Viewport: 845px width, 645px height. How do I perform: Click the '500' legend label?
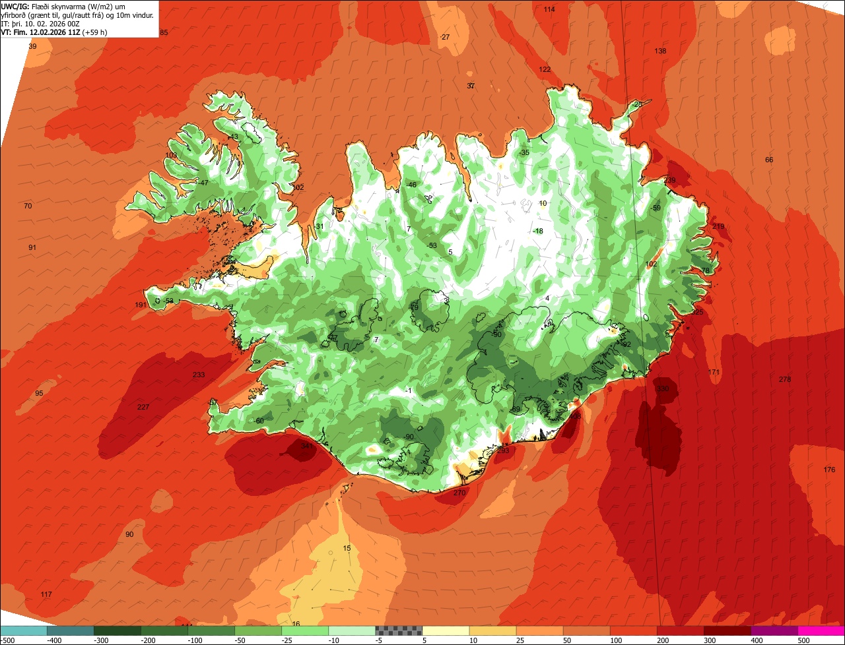pyautogui.click(x=803, y=640)
